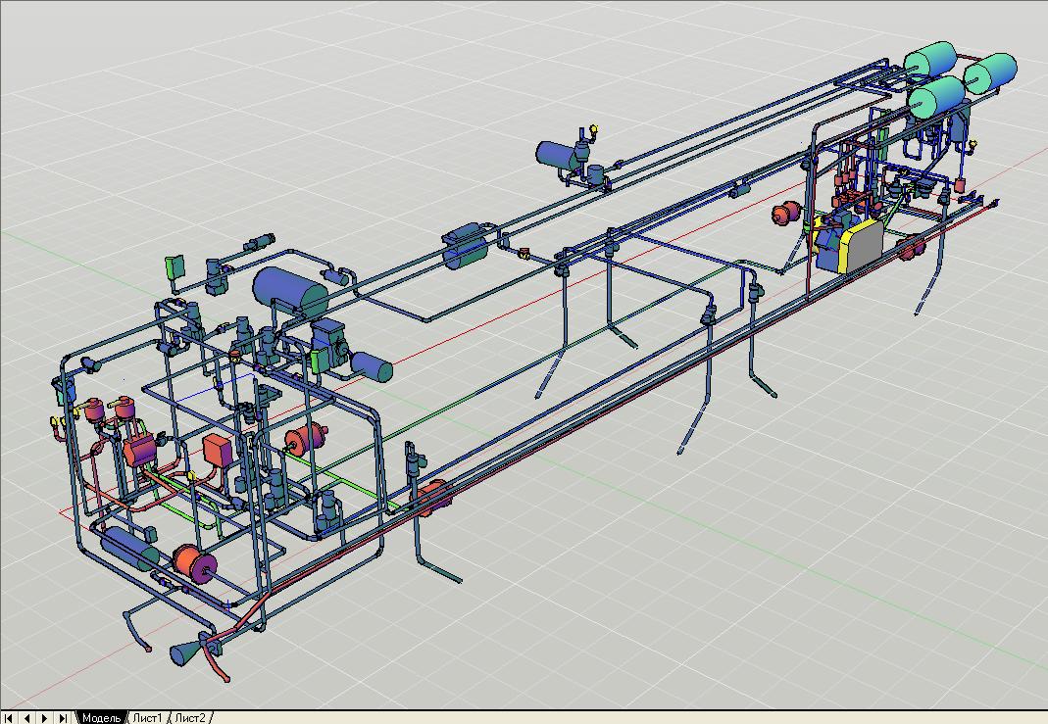
Task: Step to the next layout tab
Action: tap(45, 718)
